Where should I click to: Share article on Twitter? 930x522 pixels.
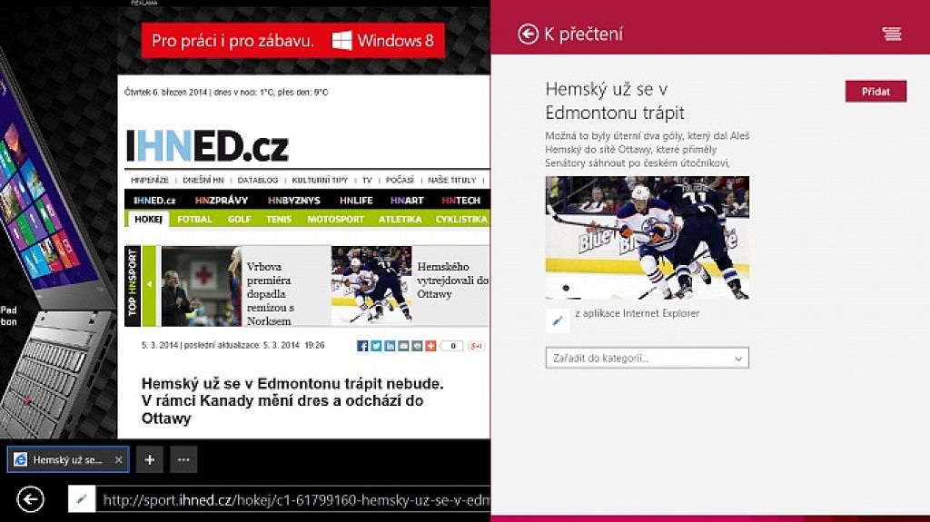(x=376, y=346)
